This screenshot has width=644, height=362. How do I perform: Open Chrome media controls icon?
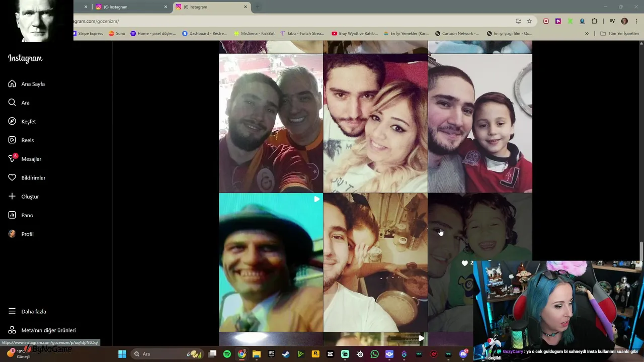(612, 21)
